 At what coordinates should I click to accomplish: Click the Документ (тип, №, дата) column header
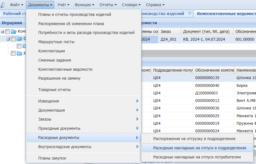coord(207,31)
